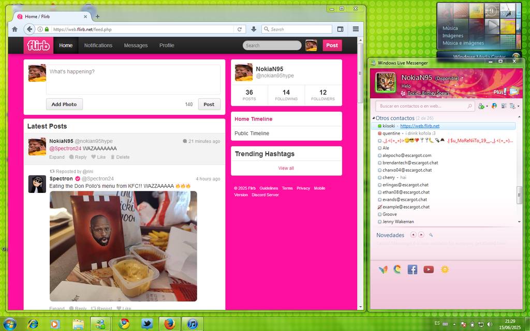
Task: Click the sun weather icon in Messenger
Action: pyautogui.click(x=445, y=269)
